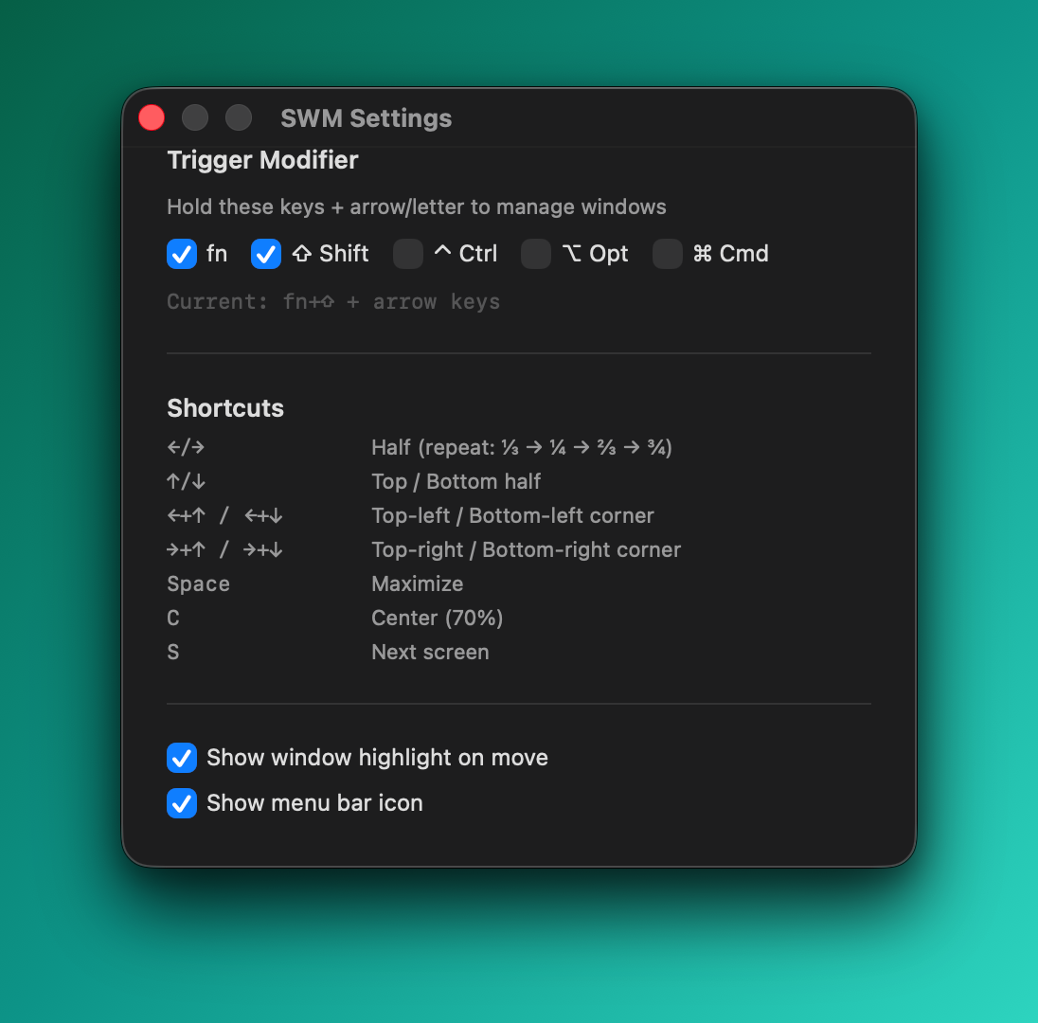The width and height of the screenshot is (1038, 1023).
Task: Click the Current trigger combination text
Action: [x=333, y=302]
